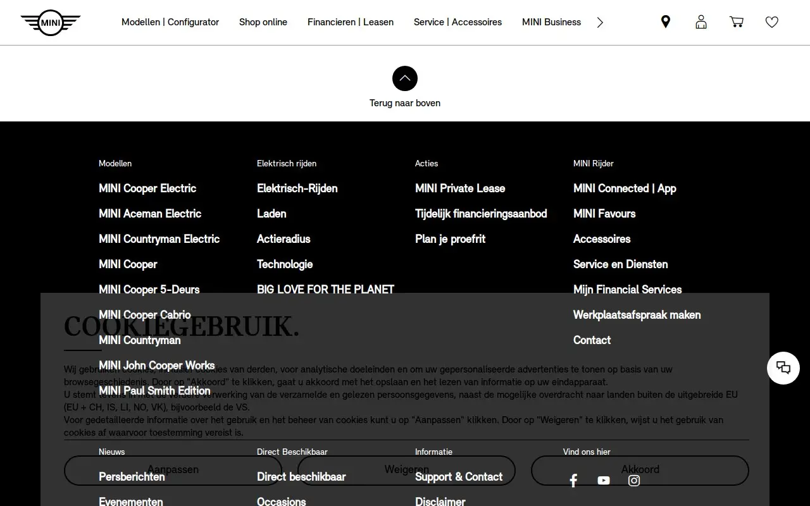Open Service | Accessoires menu
The width and height of the screenshot is (810, 506).
[458, 22]
